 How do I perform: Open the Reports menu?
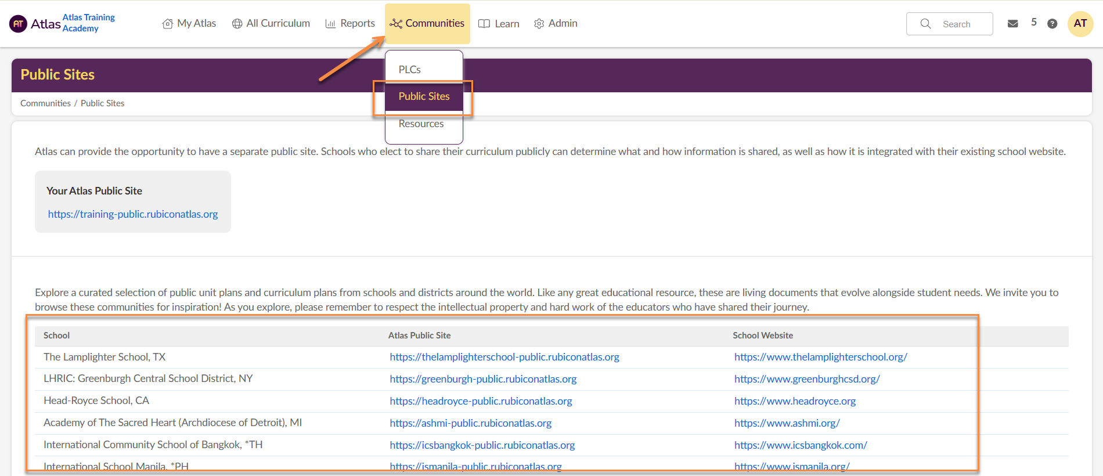pos(350,24)
